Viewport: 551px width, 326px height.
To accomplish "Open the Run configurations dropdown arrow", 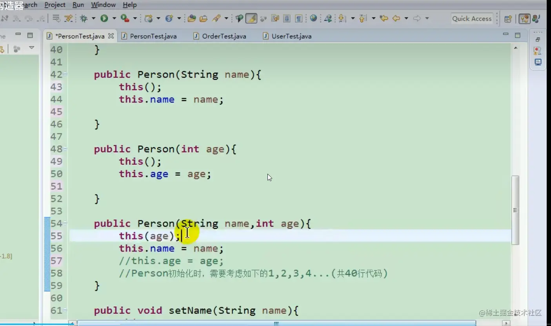I will 114,18.
